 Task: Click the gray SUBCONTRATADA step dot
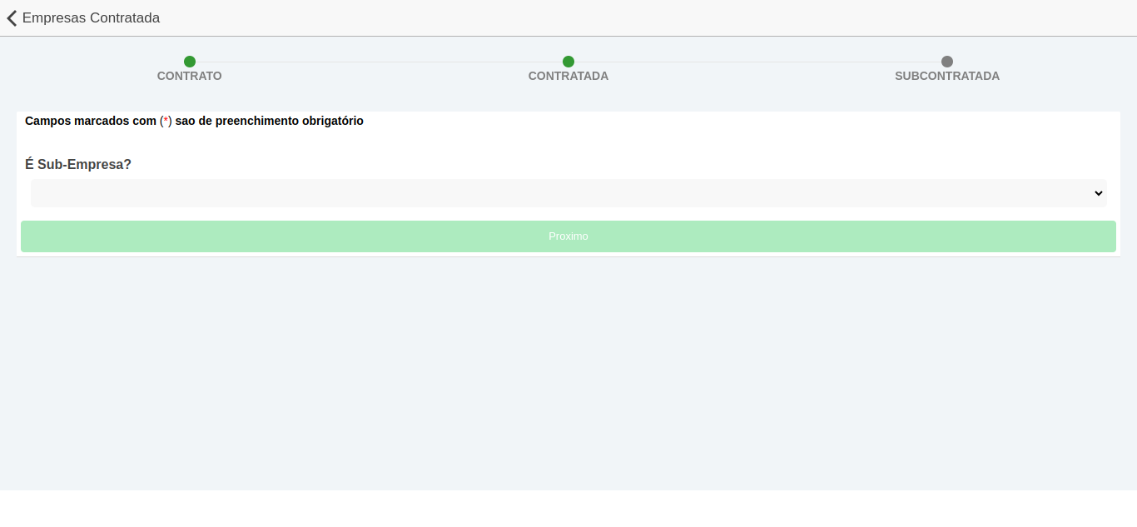(x=947, y=62)
